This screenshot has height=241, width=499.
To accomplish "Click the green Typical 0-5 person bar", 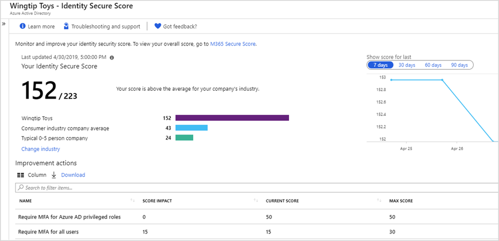I will [x=184, y=137].
